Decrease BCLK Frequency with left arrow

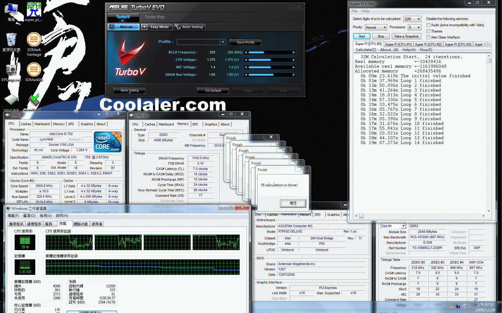246,52
